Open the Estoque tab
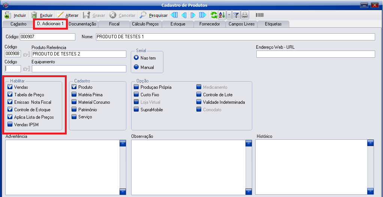Screen dimensions: 383x197 tap(178, 24)
